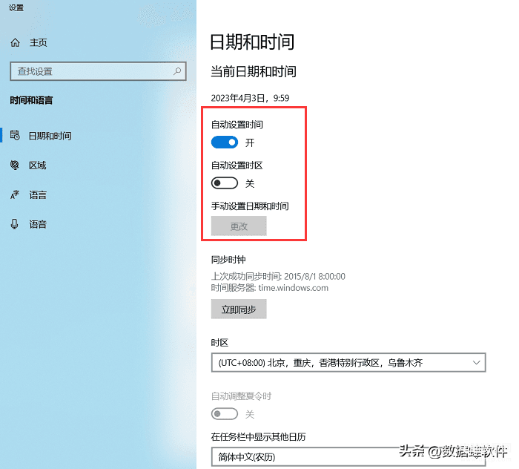519x469 pixels.
Task: Click the time.windows.com server text
Action: (x=294, y=288)
